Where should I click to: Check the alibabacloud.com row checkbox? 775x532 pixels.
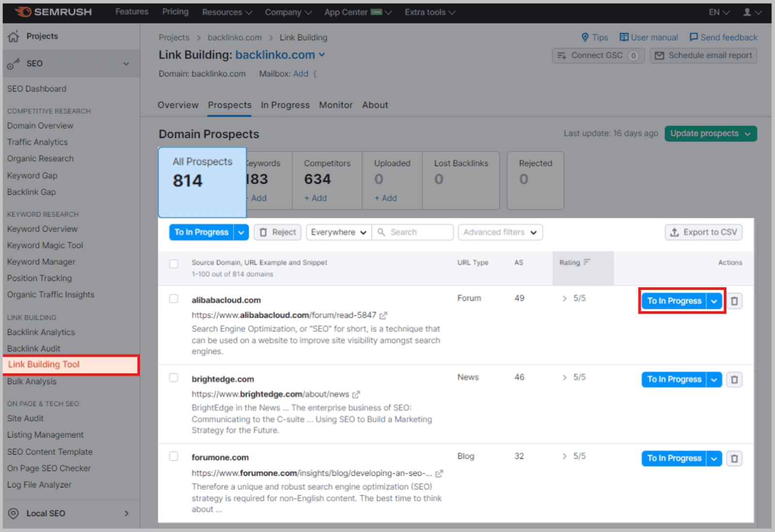173,298
